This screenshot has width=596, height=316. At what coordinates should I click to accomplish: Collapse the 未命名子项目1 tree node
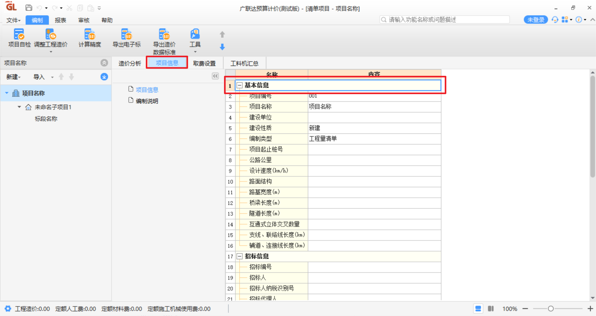click(x=19, y=107)
